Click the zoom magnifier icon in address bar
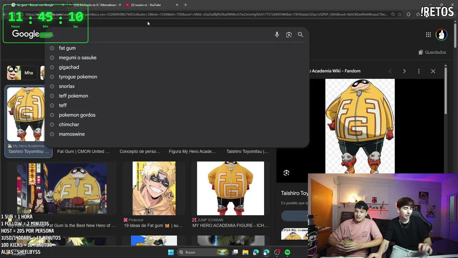Viewport: 458px width, 258px height. point(393,14)
